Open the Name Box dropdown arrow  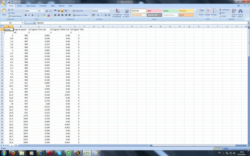(x=22, y=23)
